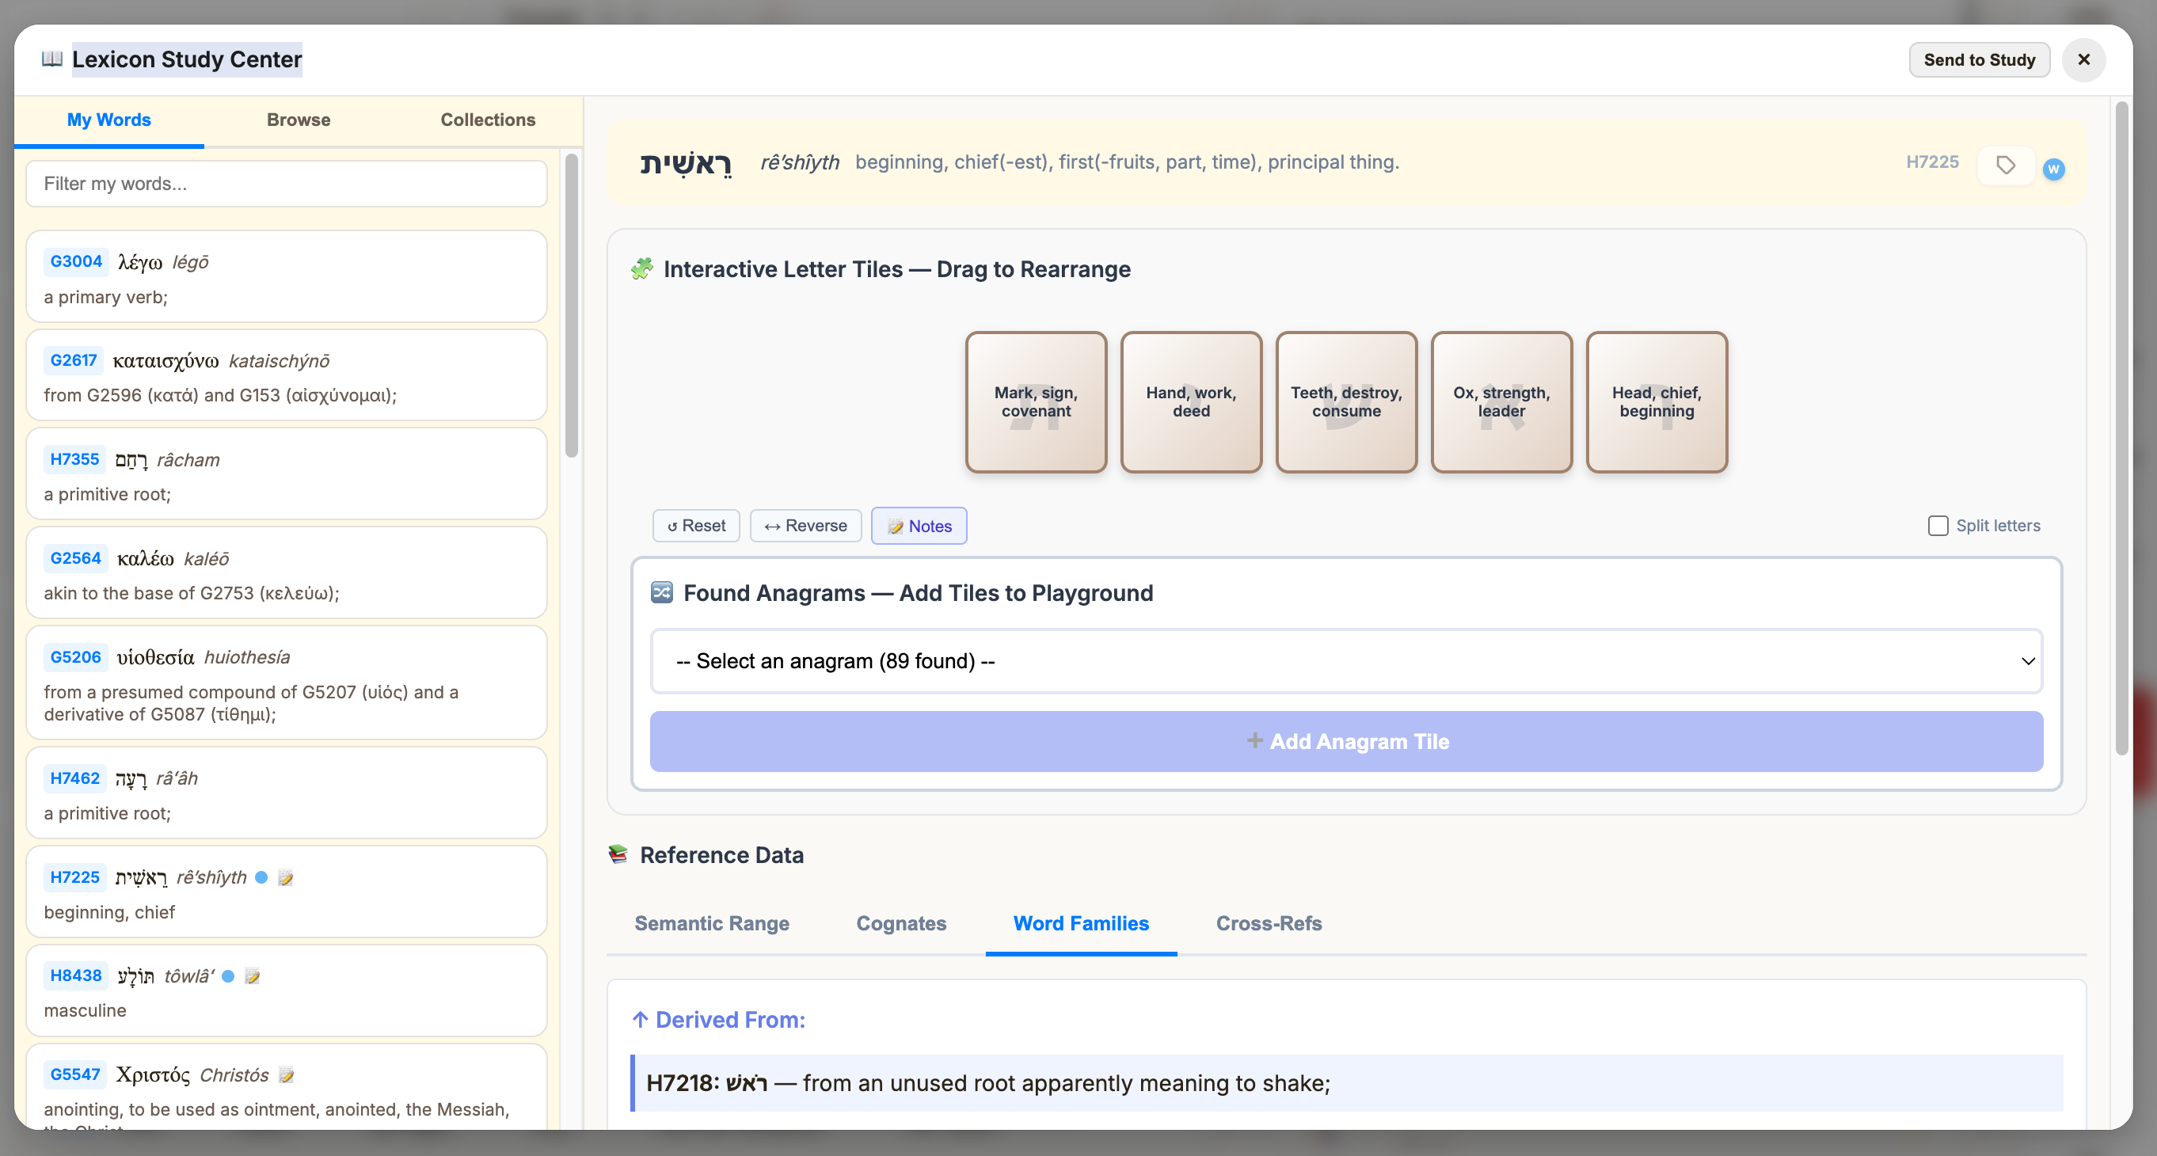
Task: Open note icon on H7225 rê'shîyth entry
Action: 286,877
